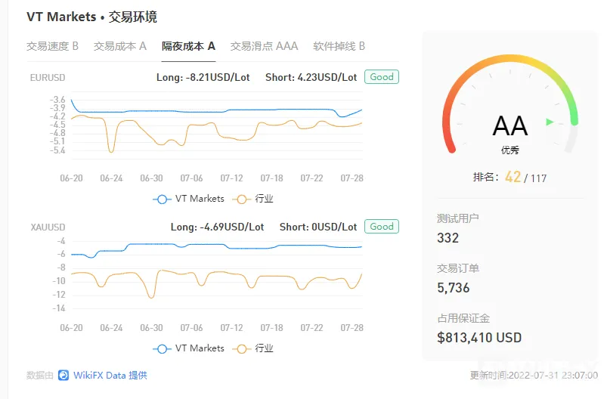
Task: Click 07-28 on EURUSD chart axis
Action: coord(352,178)
